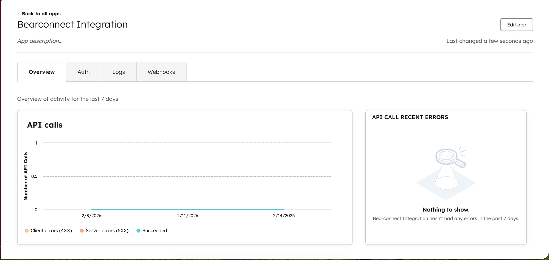The image size is (549, 260).
Task: Toggle the Server errors (5XX) legend label
Action: [107, 231]
